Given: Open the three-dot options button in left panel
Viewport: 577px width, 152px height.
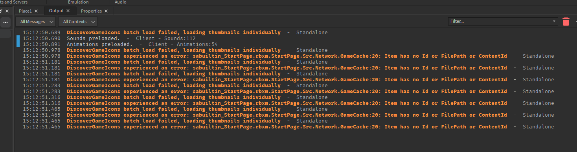Looking at the screenshot, I should pos(6,22).
